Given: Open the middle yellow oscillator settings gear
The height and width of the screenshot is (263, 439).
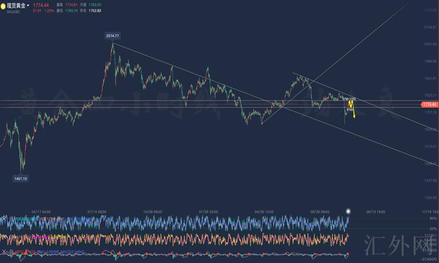Looking at the screenshot, I should [x=11, y=237].
